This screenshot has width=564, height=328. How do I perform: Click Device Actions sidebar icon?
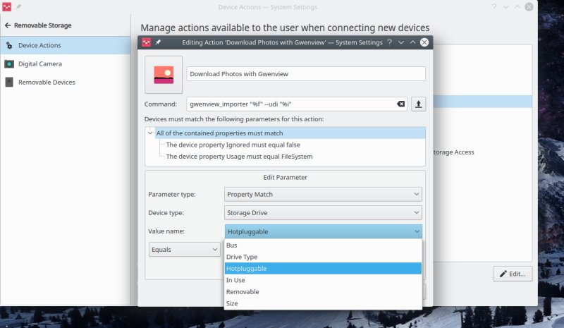9,45
